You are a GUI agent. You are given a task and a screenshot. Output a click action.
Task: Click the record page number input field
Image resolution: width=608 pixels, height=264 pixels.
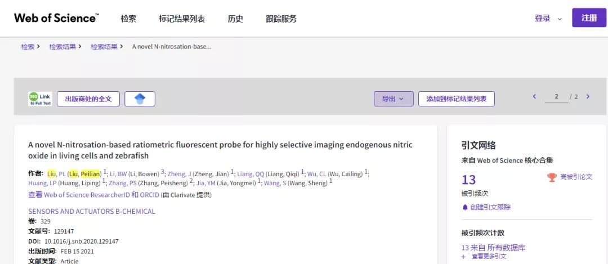click(556, 97)
